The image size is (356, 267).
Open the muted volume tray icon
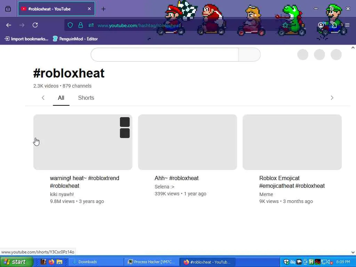click(x=330, y=262)
